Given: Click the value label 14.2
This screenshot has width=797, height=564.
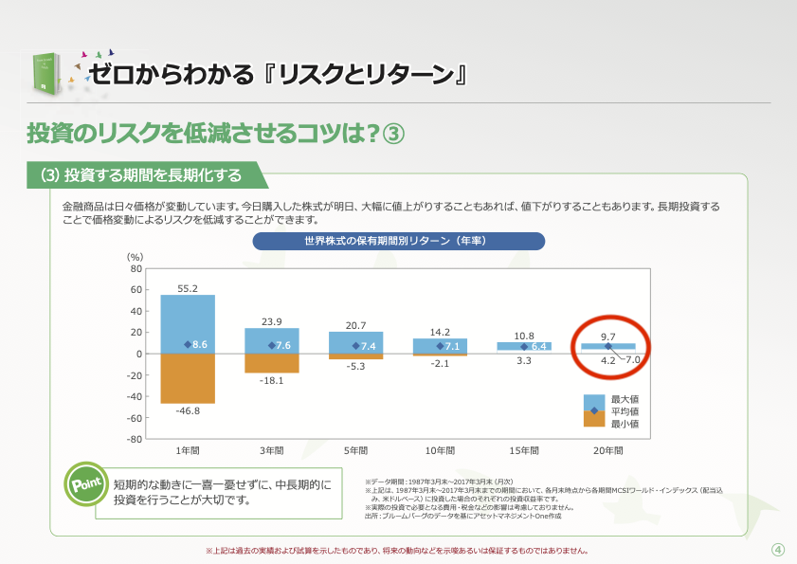Looking at the screenshot, I should pos(440,332).
